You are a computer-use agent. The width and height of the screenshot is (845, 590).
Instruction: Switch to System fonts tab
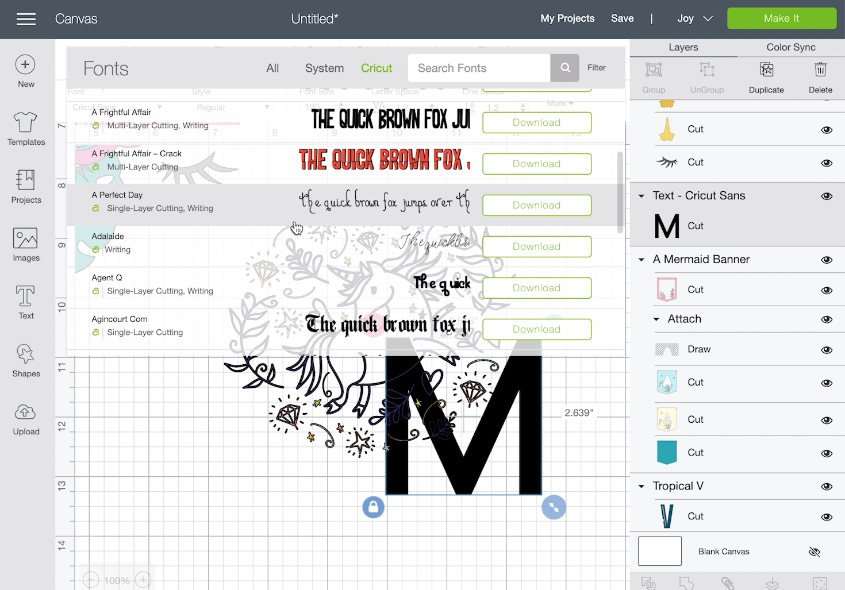point(324,68)
